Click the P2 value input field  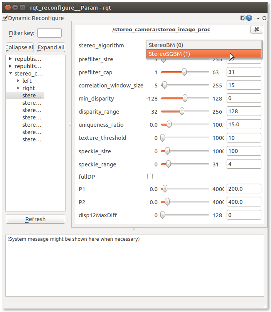(x=244, y=202)
